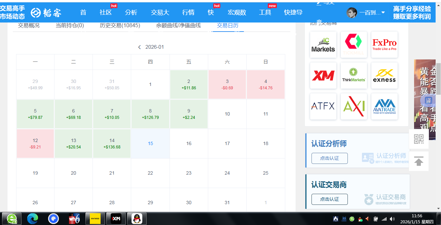Click the QR code icon
This screenshot has height=225, width=441.
click(x=418, y=139)
